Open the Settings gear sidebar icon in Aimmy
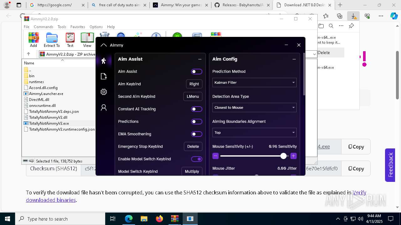Image resolution: width=401 pixels, height=225 pixels. (104, 92)
